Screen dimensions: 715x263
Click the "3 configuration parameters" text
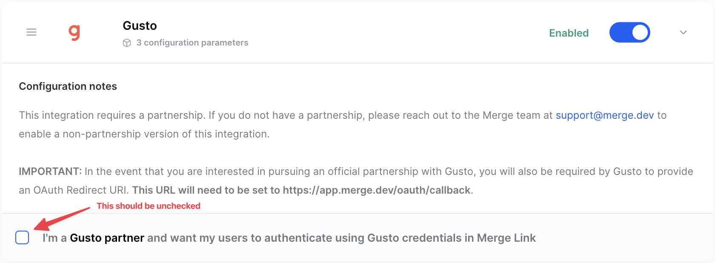192,43
